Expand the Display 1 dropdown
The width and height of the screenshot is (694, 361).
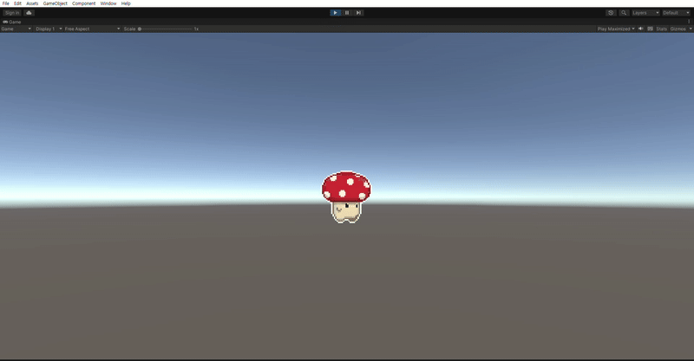49,29
